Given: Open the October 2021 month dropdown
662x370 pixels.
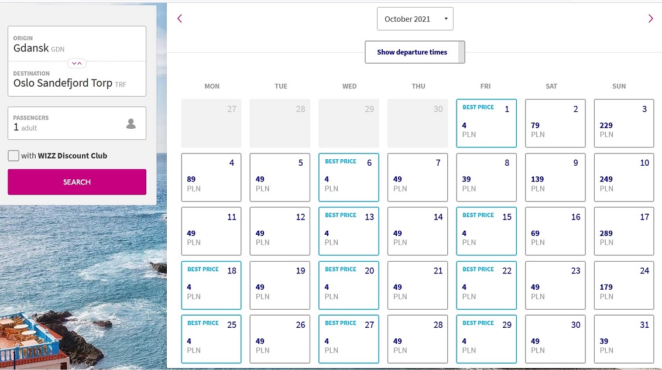Looking at the screenshot, I should tap(415, 19).
